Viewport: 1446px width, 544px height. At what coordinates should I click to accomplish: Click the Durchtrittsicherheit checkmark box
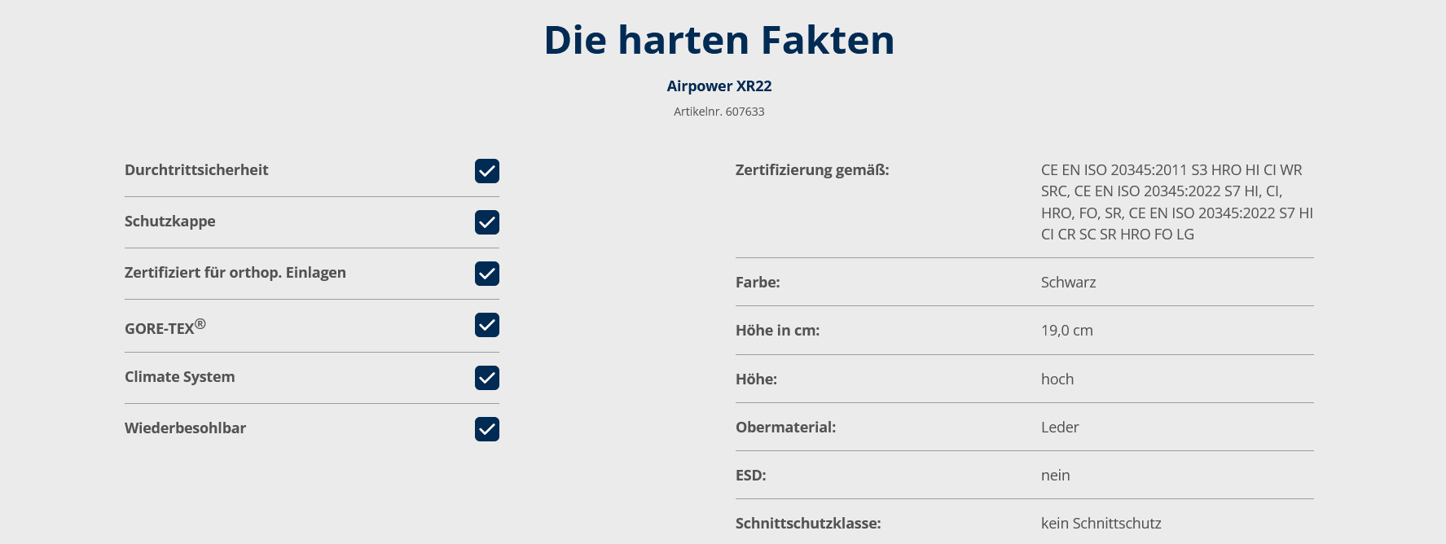487,171
